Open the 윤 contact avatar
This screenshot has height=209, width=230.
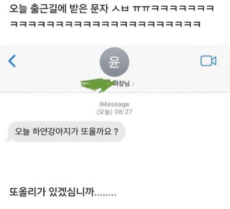114,62
